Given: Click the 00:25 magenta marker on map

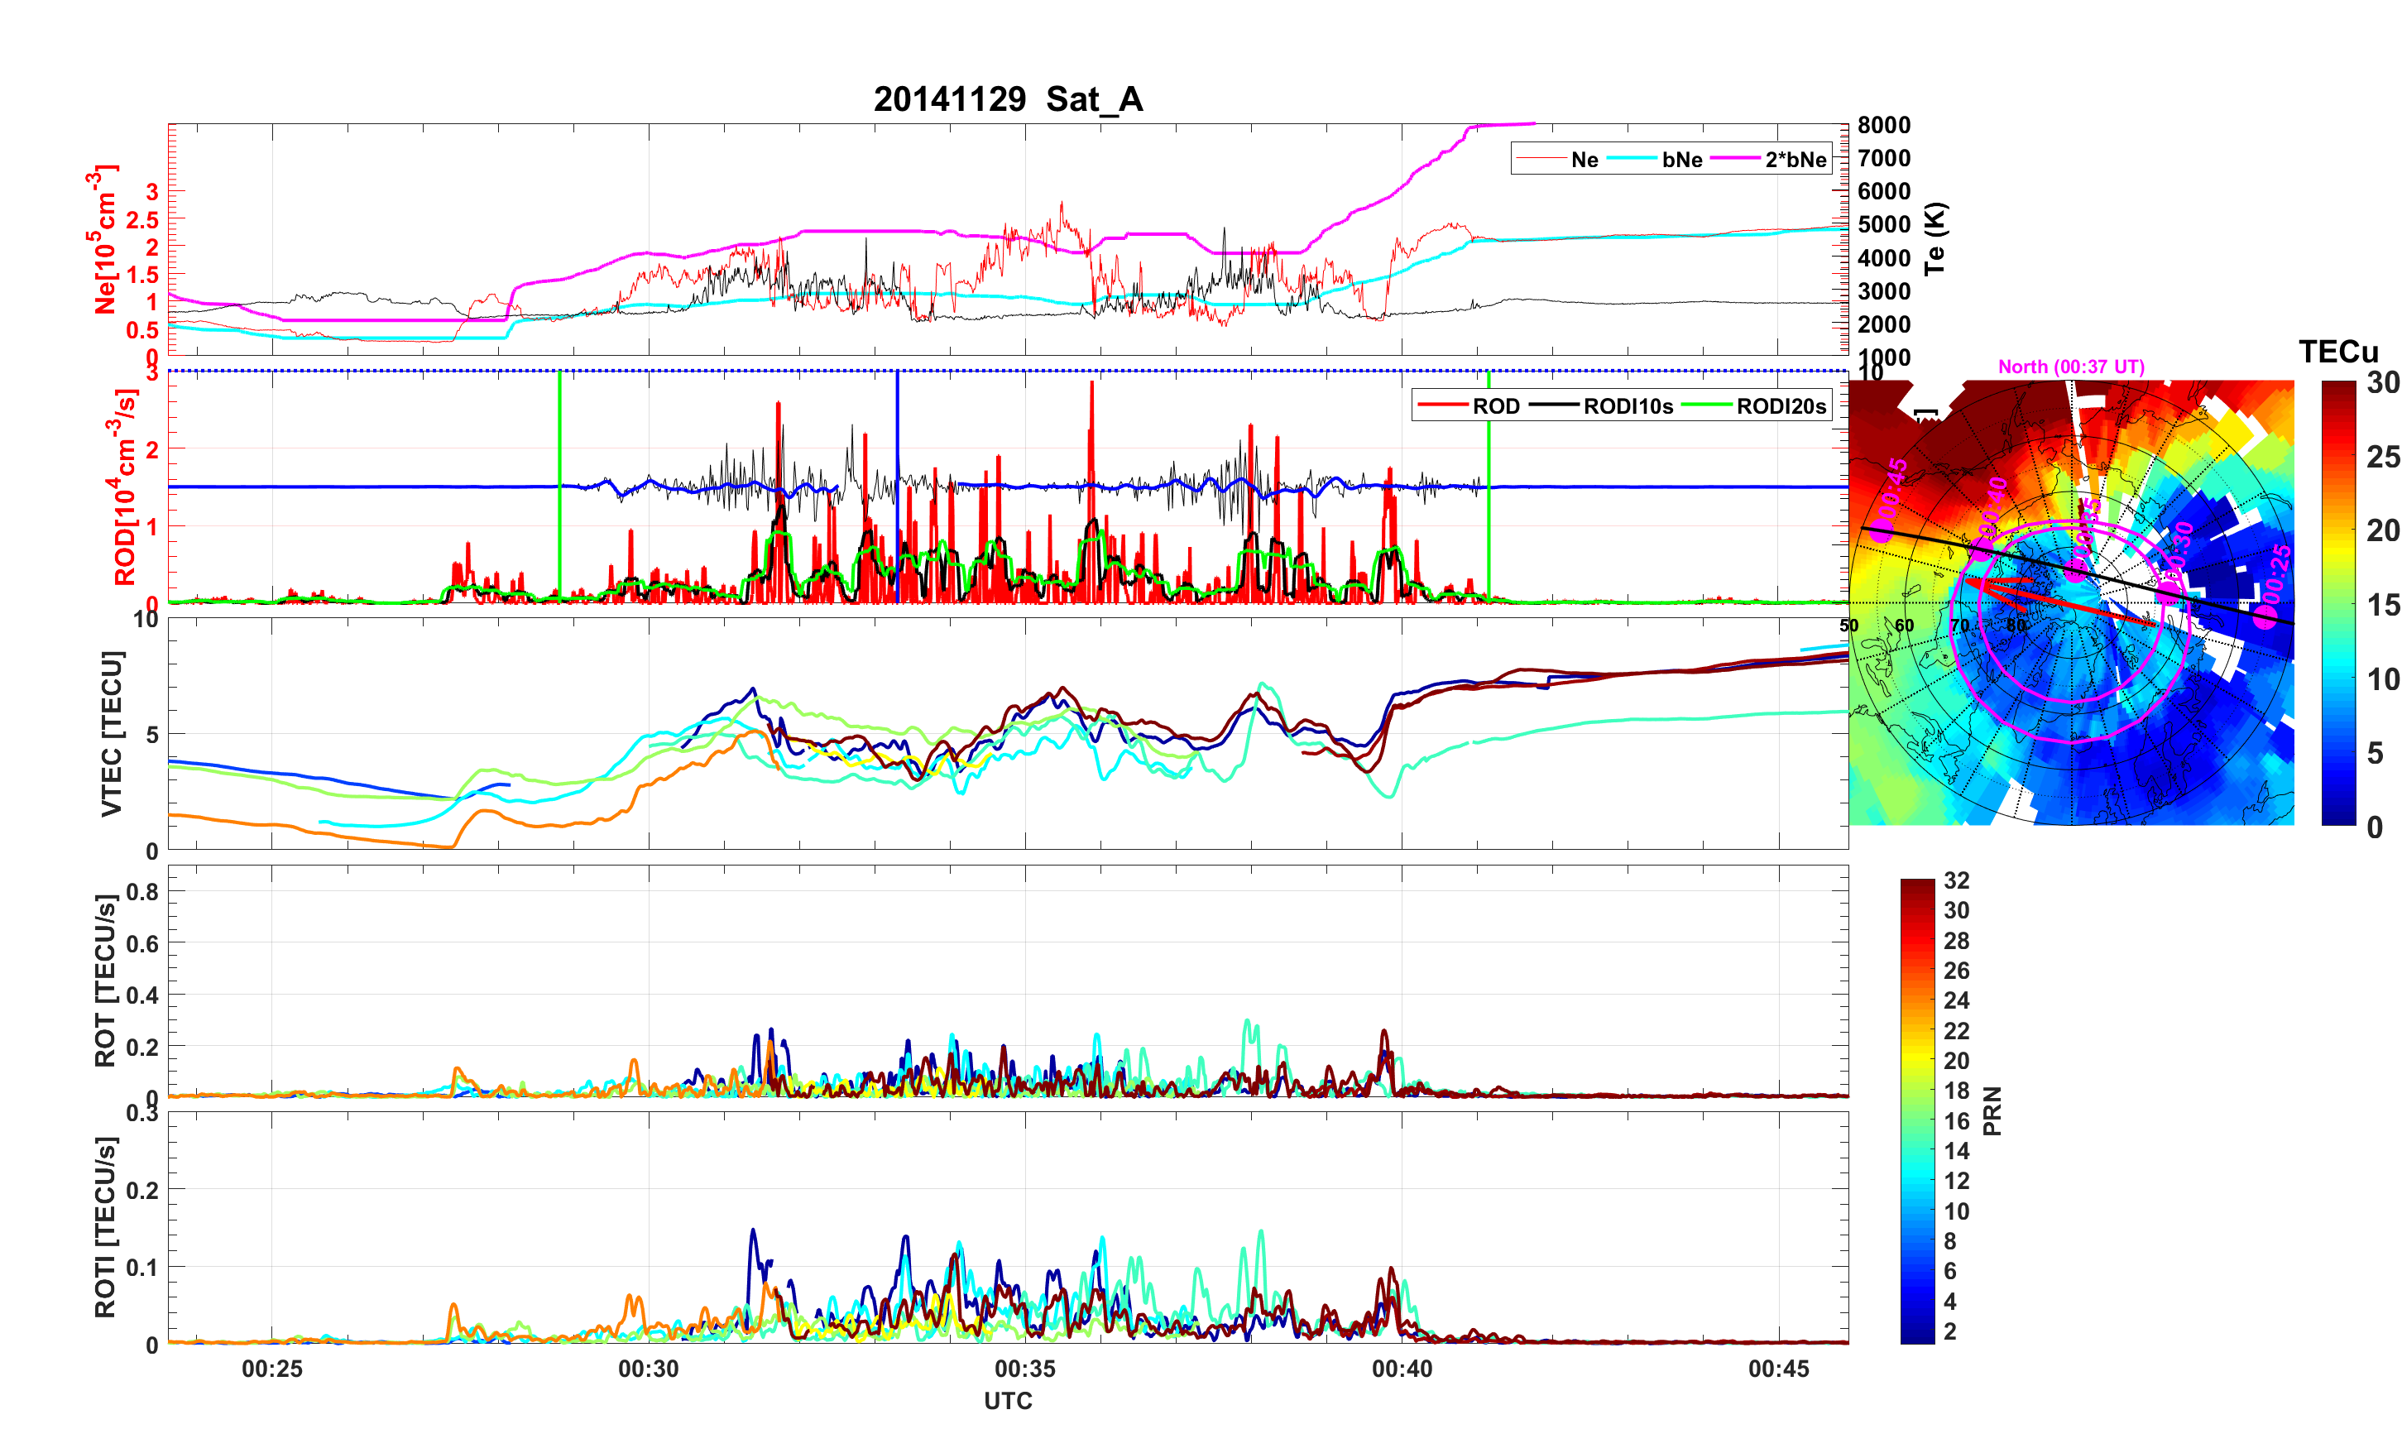Looking at the screenshot, I should click(x=2265, y=616).
